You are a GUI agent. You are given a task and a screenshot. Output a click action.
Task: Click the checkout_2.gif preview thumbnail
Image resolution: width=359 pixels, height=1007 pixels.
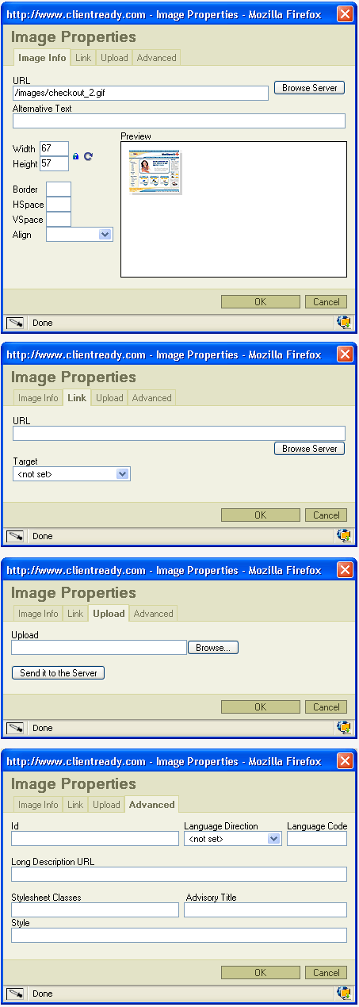(156, 171)
